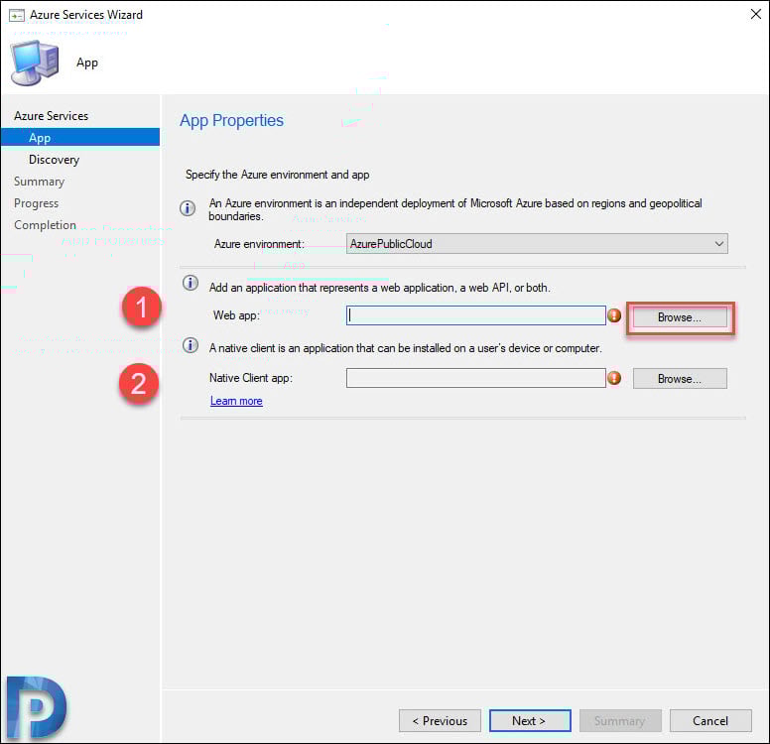This screenshot has height=744, width=770.
Task: Select the Discovery step in sidebar
Action: [x=54, y=160]
